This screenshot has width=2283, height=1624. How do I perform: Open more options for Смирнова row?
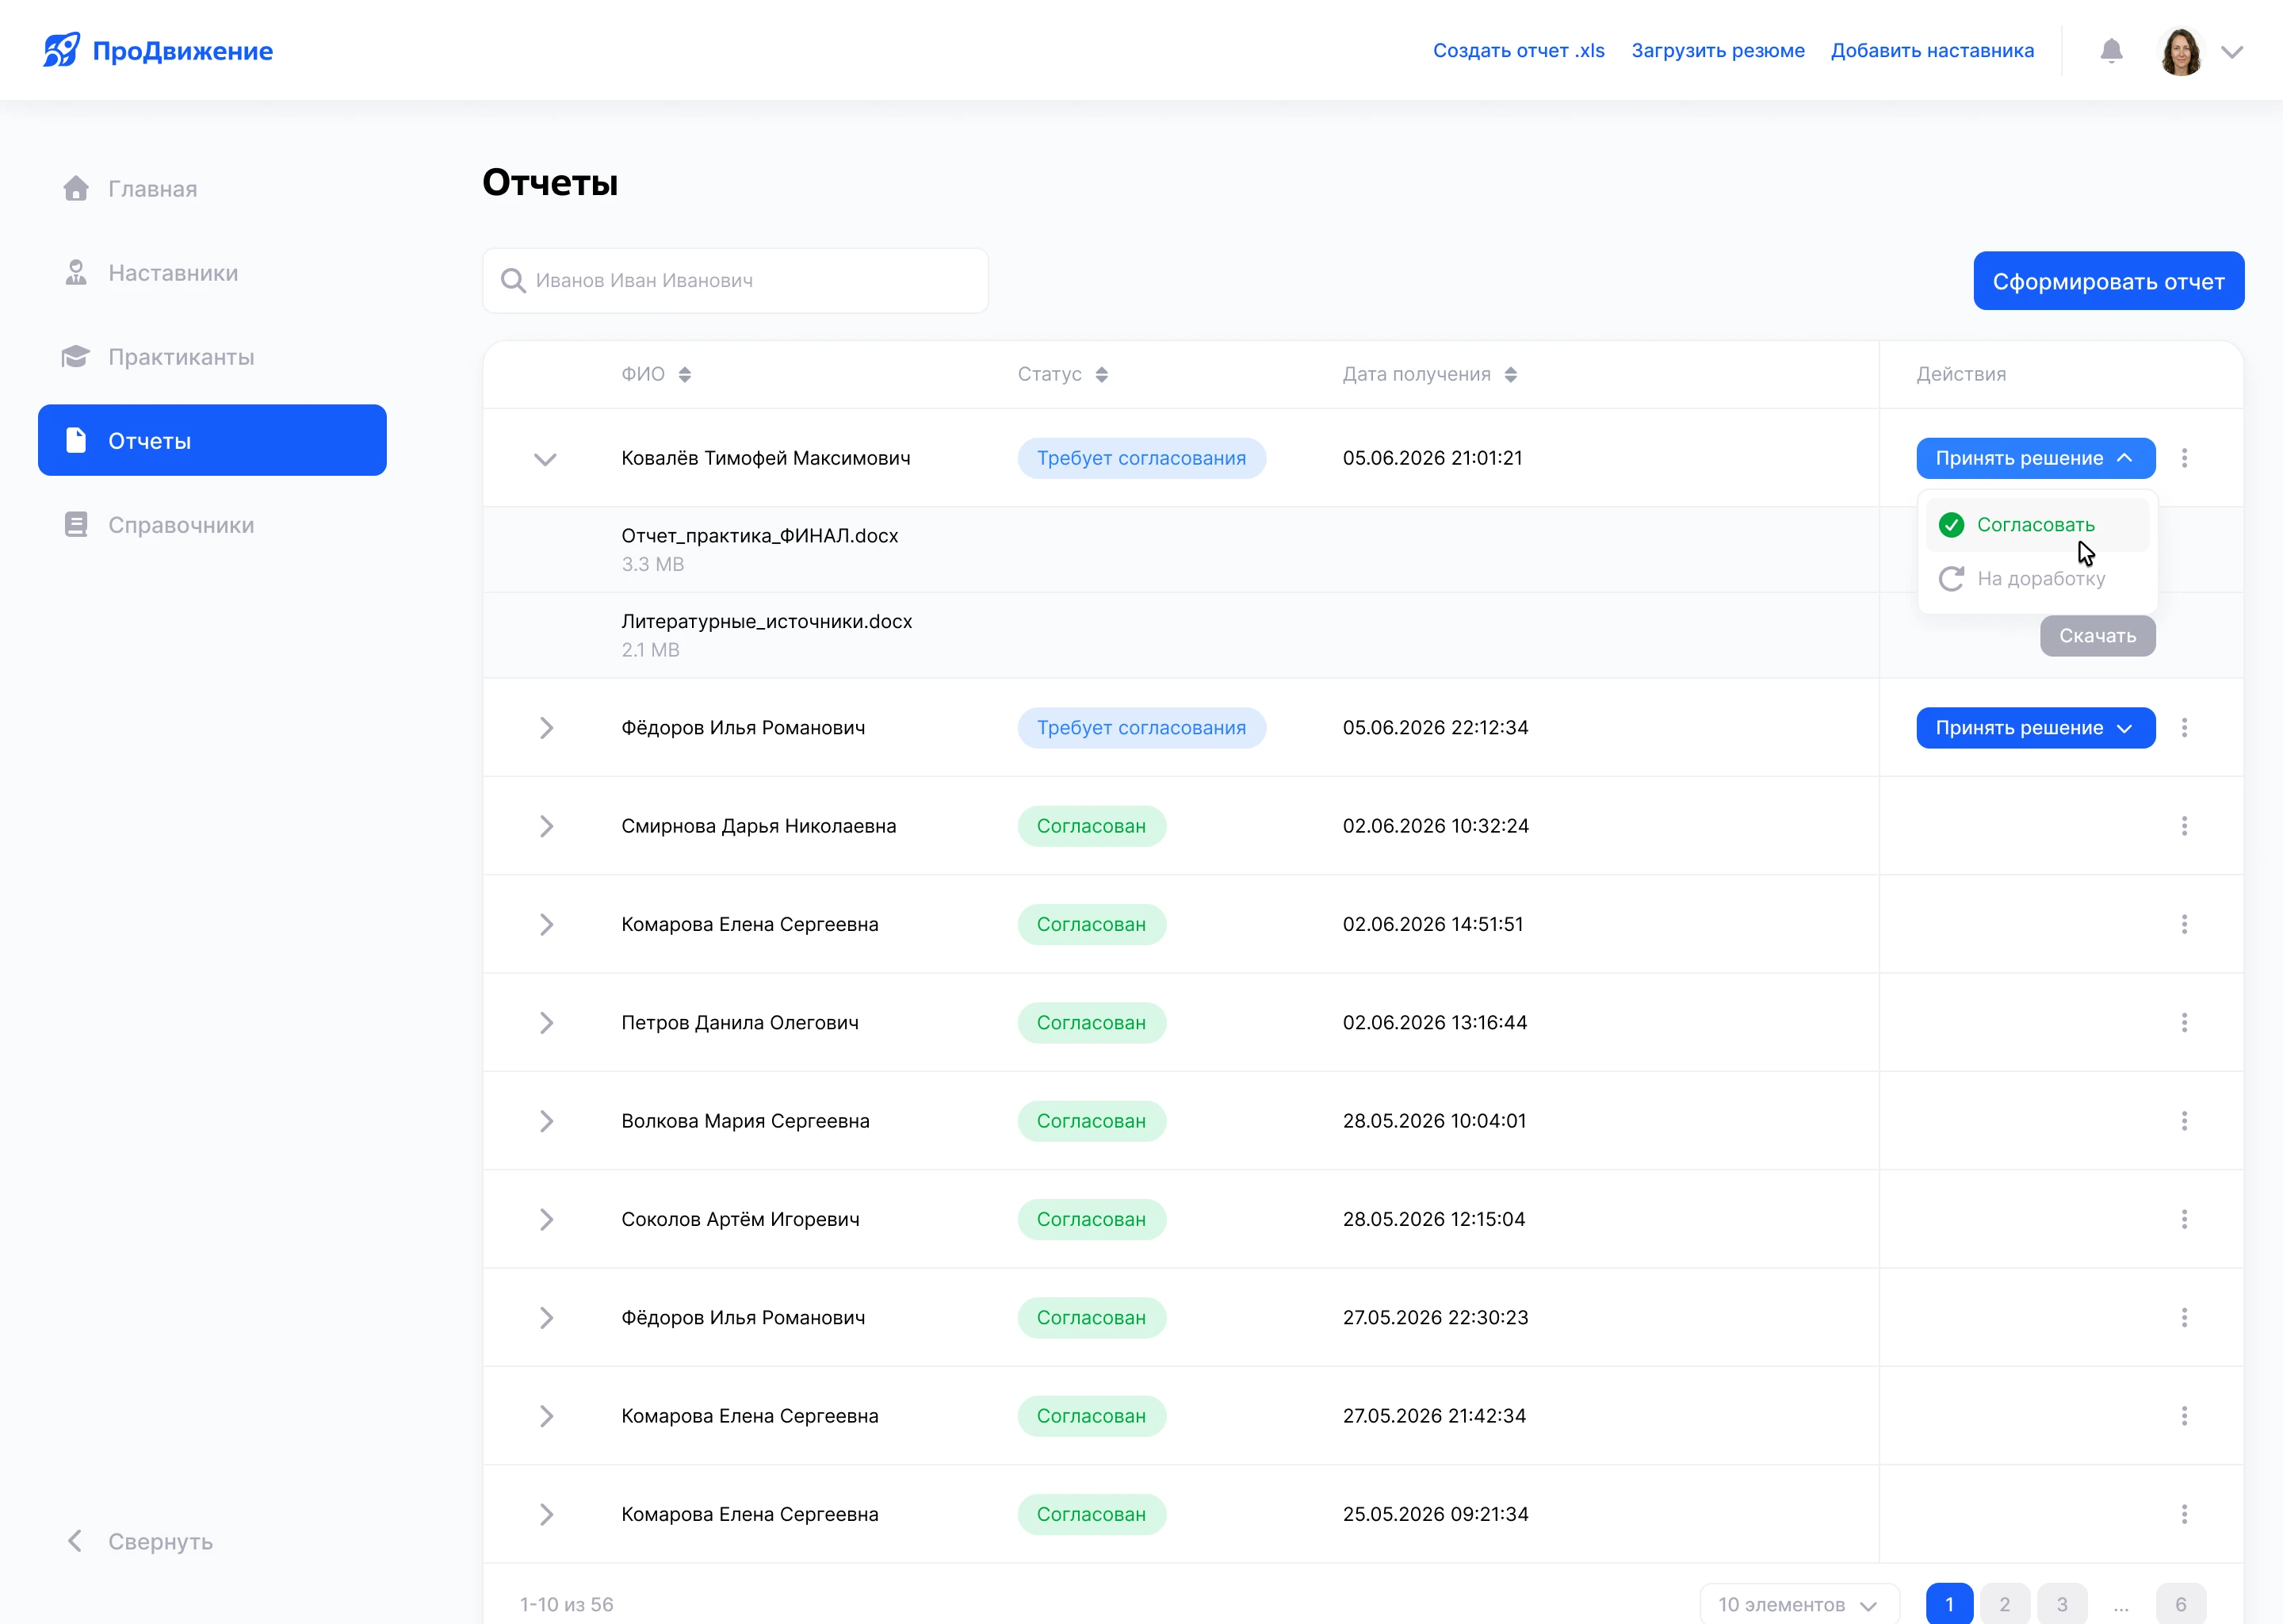(2184, 826)
